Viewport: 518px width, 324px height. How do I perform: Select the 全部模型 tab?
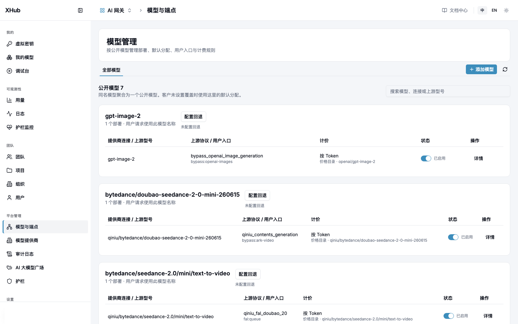pyautogui.click(x=111, y=70)
